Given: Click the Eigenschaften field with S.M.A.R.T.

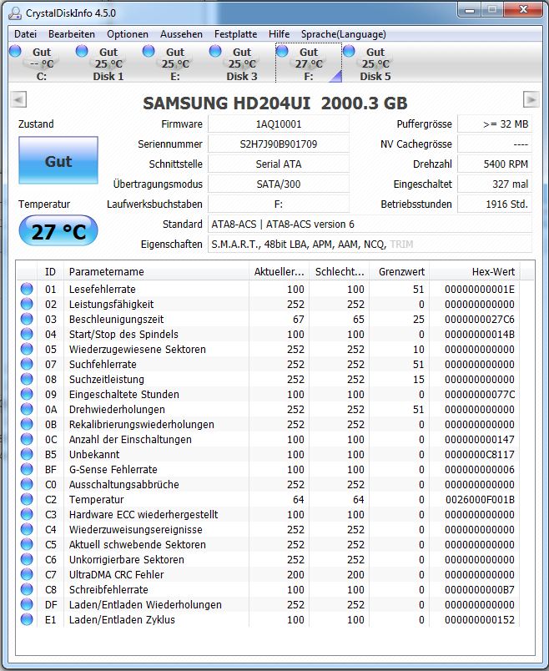Looking at the screenshot, I should pos(370,245).
